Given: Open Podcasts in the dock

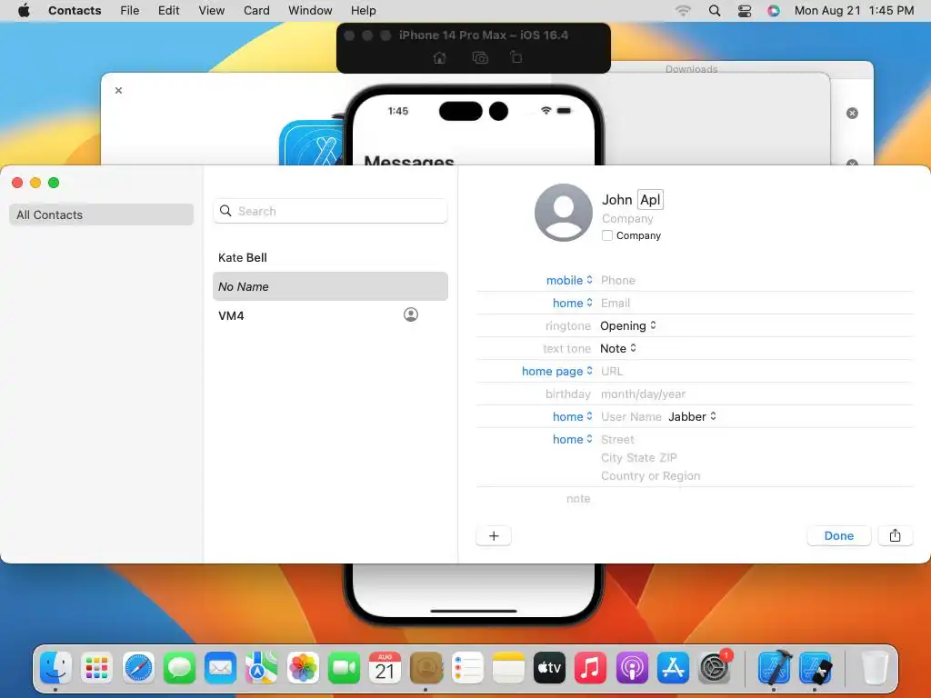Looking at the screenshot, I should (632, 668).
